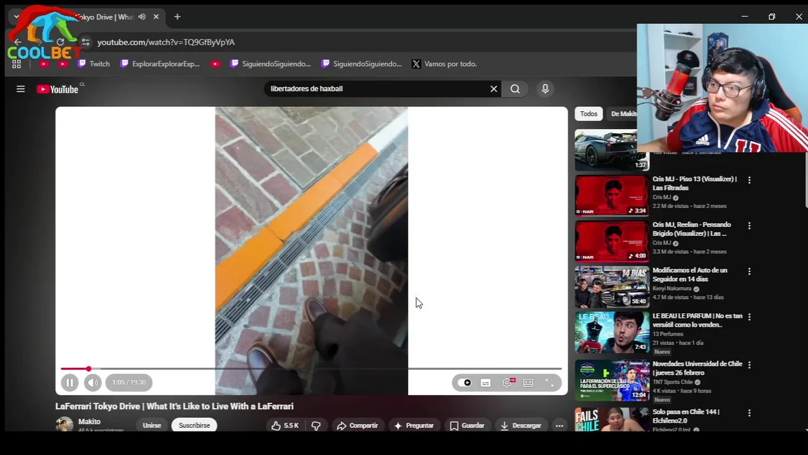The image size is (808, 455).
Task: Open options for Pensando Brigido video
Action: 749,226
